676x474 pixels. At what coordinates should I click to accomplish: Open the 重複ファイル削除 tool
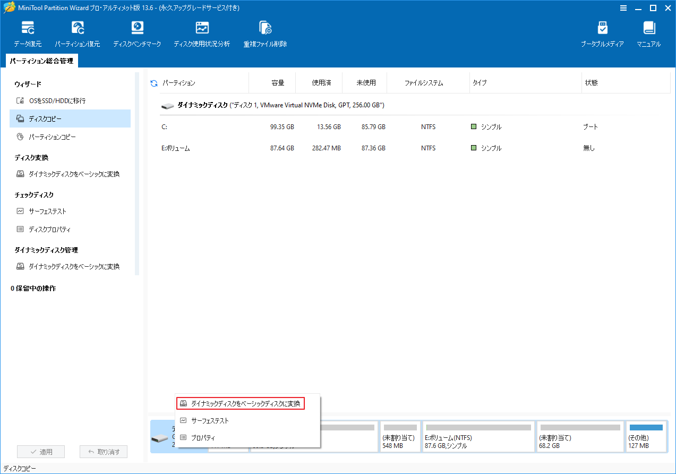point(265,35)
